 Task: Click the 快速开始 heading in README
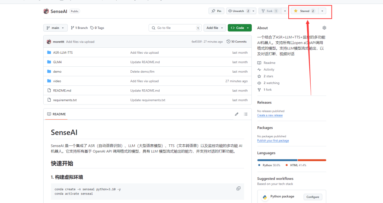tap(62, 163)
